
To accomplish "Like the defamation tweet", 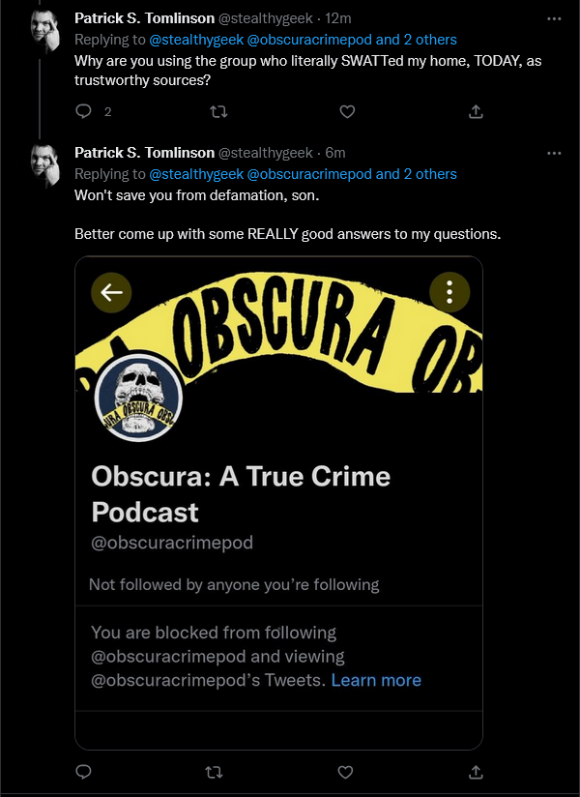I will [x=345, y=773].
